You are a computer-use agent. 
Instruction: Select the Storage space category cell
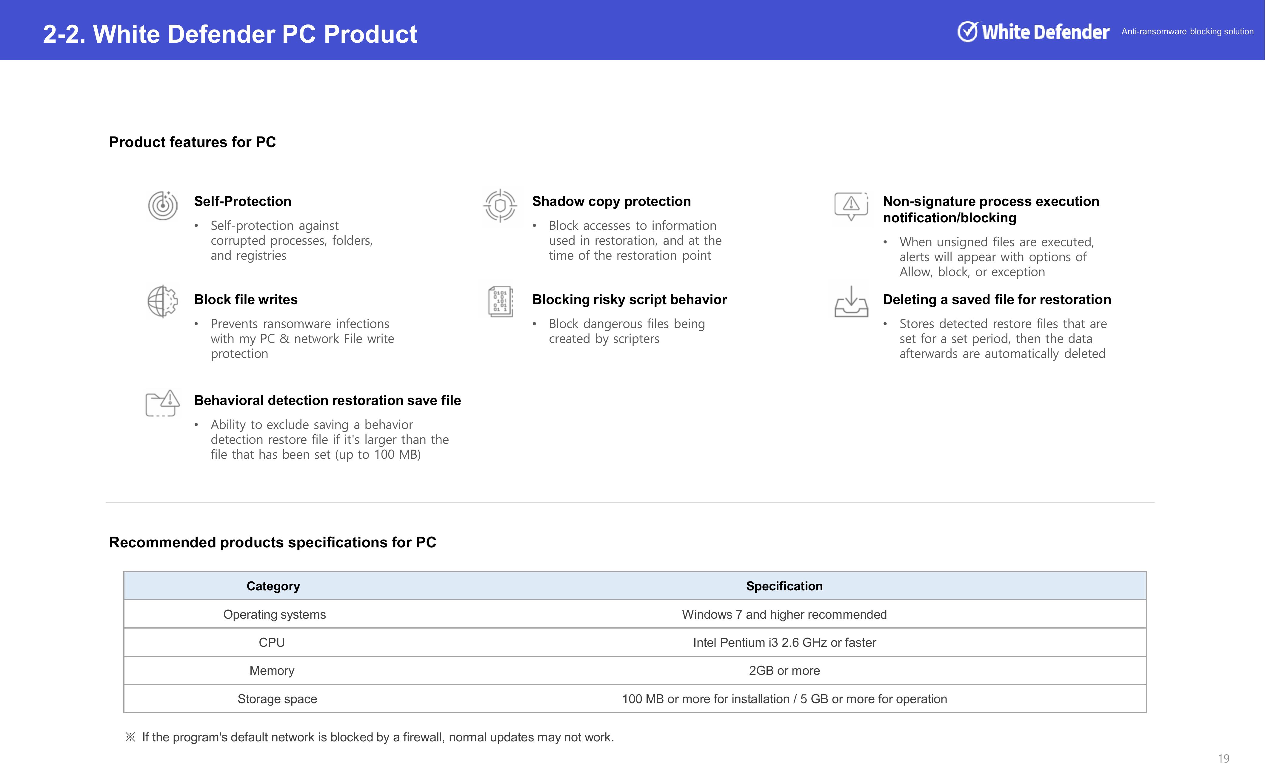277,699
